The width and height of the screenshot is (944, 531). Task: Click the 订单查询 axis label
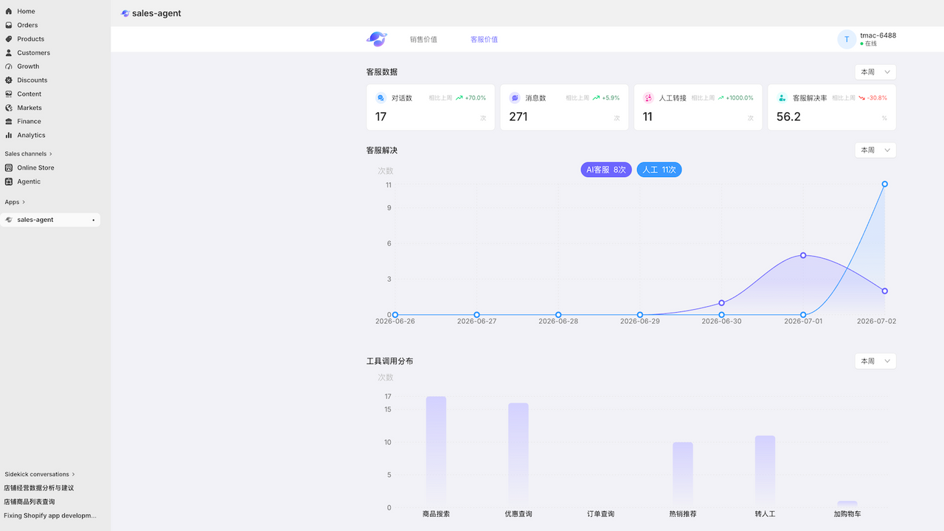point(600,514)
